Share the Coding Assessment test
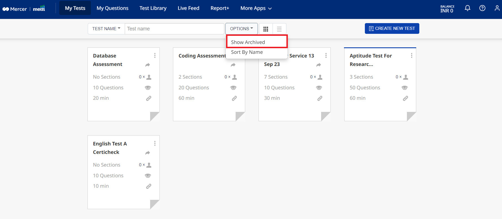Image resolution: width=502 pixels, height=219 pixels. [233, 65]
